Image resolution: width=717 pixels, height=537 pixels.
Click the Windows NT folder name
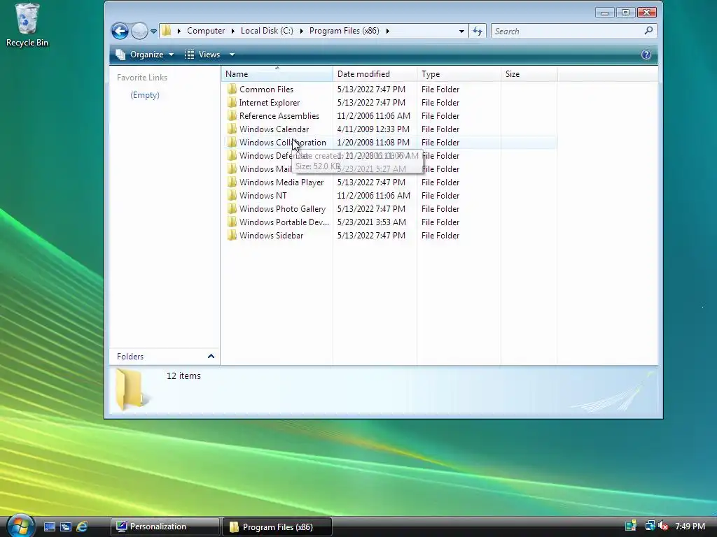coord(263,196)
